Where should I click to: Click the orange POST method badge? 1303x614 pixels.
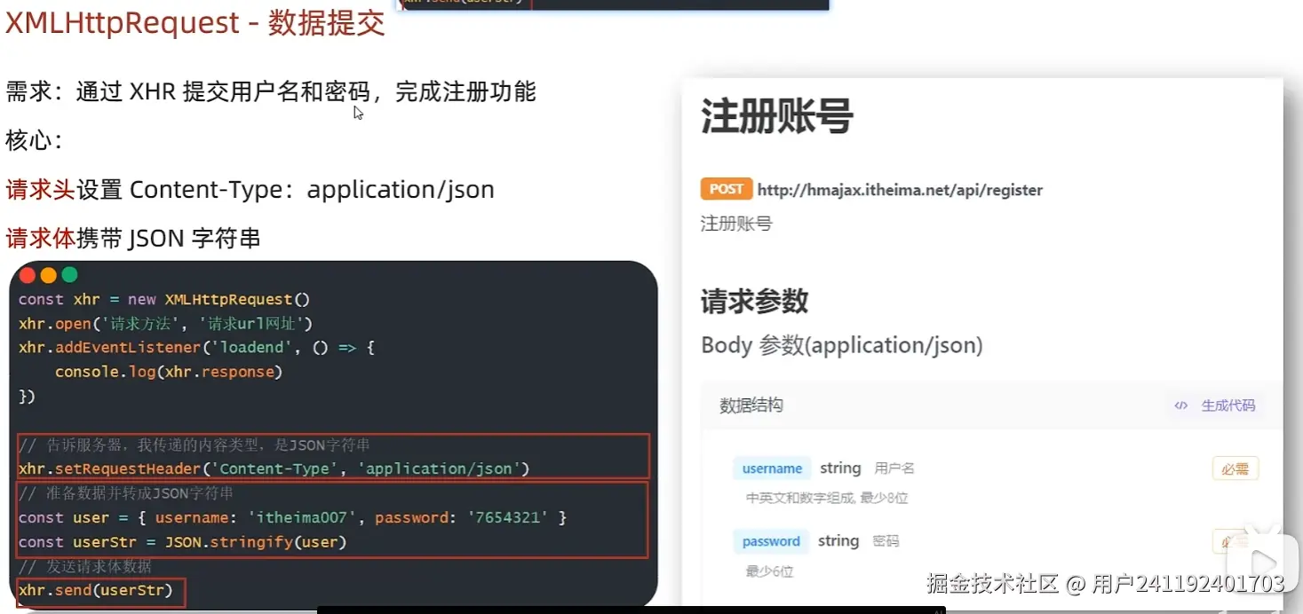[726, 189]
